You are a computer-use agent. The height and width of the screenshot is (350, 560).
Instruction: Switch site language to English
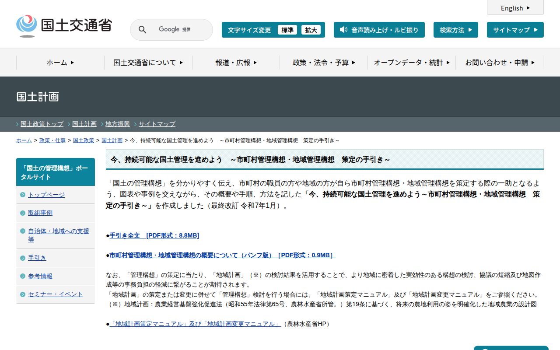[x=515, y=8]
